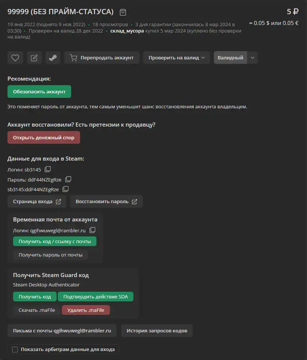
Task: Copy the combined login:password line
Action: point(66,189)
